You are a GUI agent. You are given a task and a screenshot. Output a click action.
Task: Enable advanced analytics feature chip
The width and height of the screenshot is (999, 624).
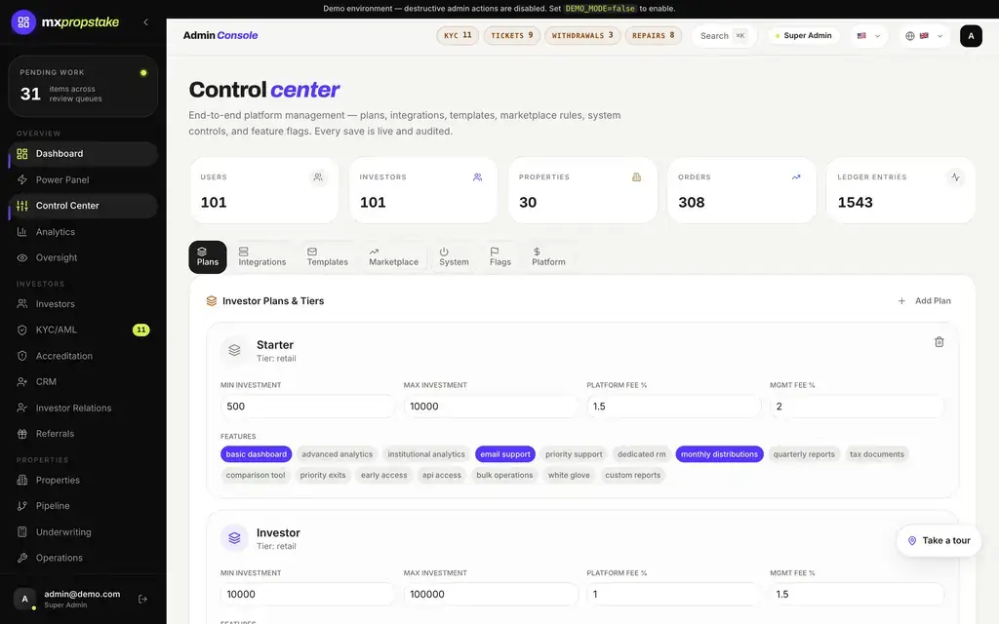(x=337, y=454)
